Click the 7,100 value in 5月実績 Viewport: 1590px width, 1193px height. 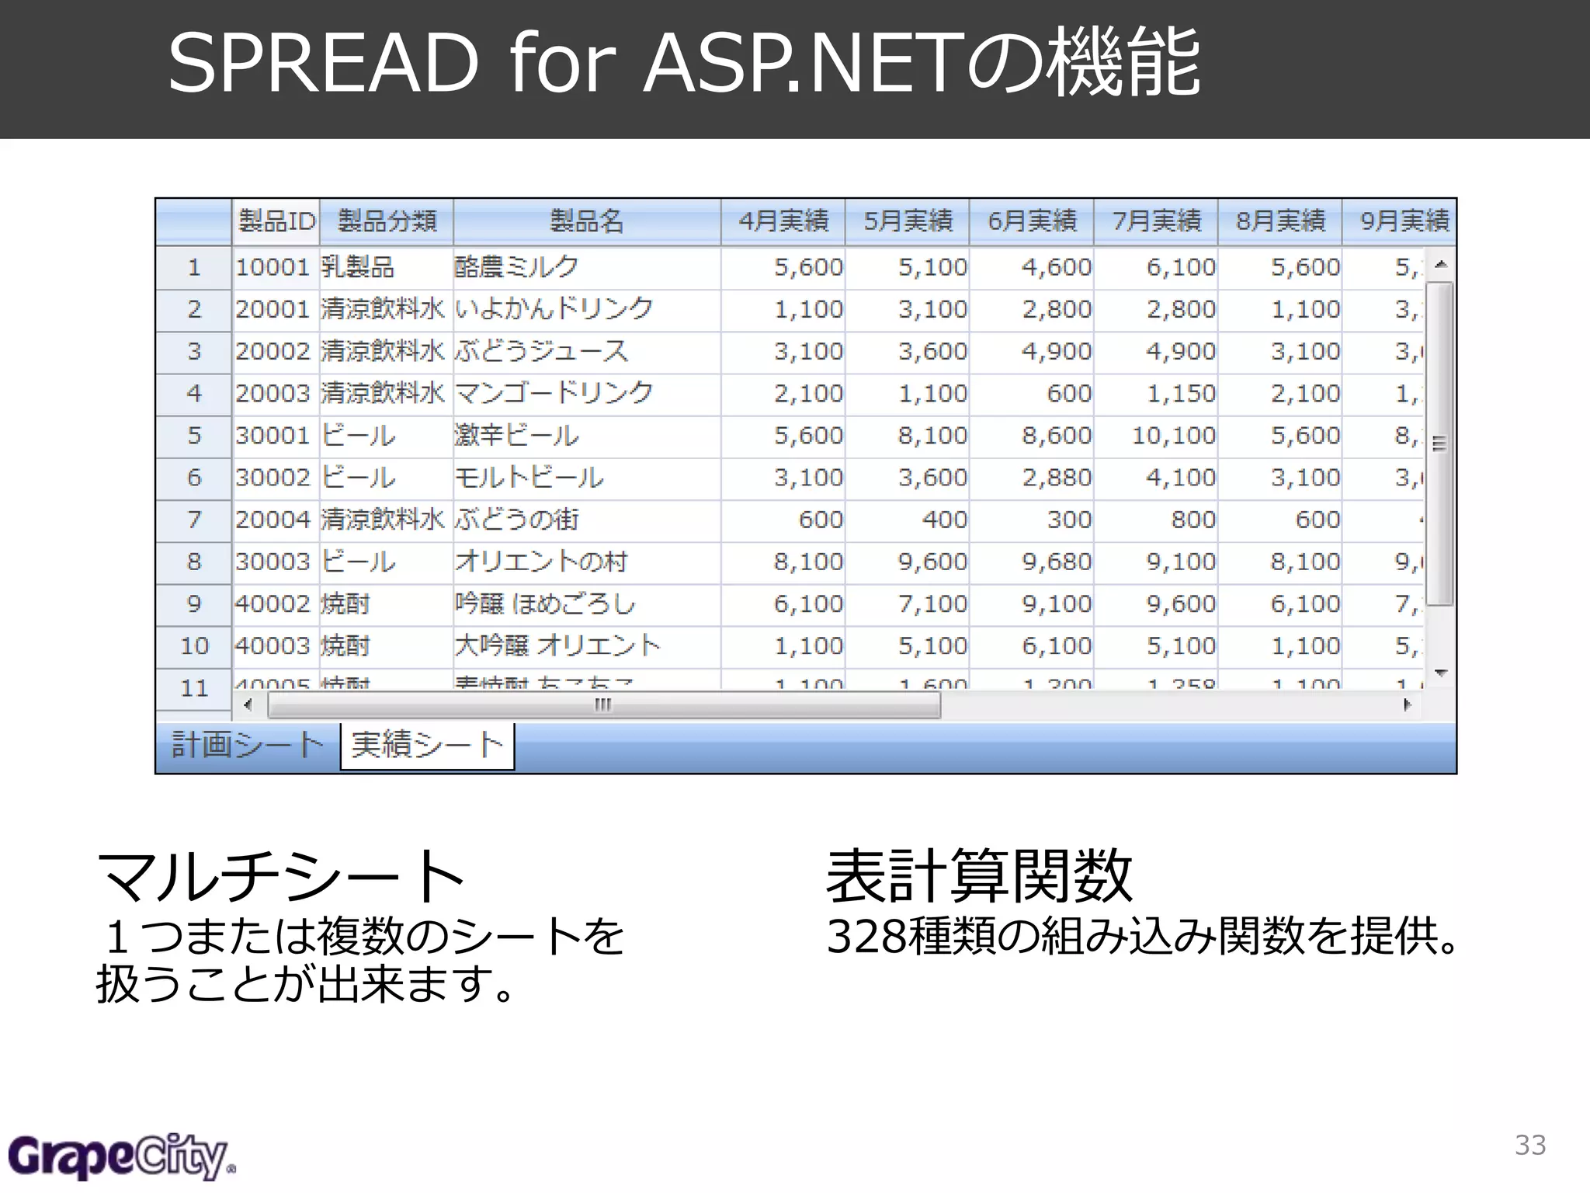point(908,603)
